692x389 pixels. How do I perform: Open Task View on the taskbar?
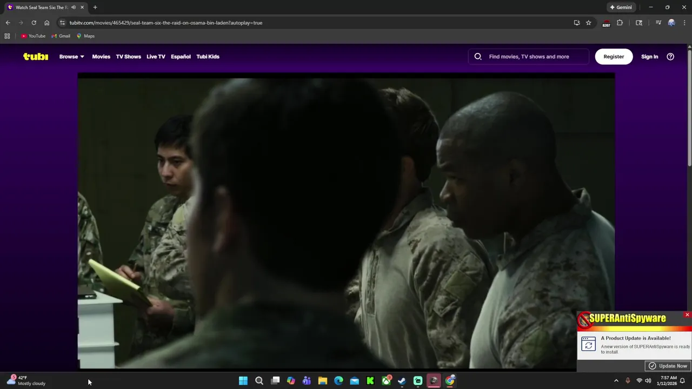275,381
